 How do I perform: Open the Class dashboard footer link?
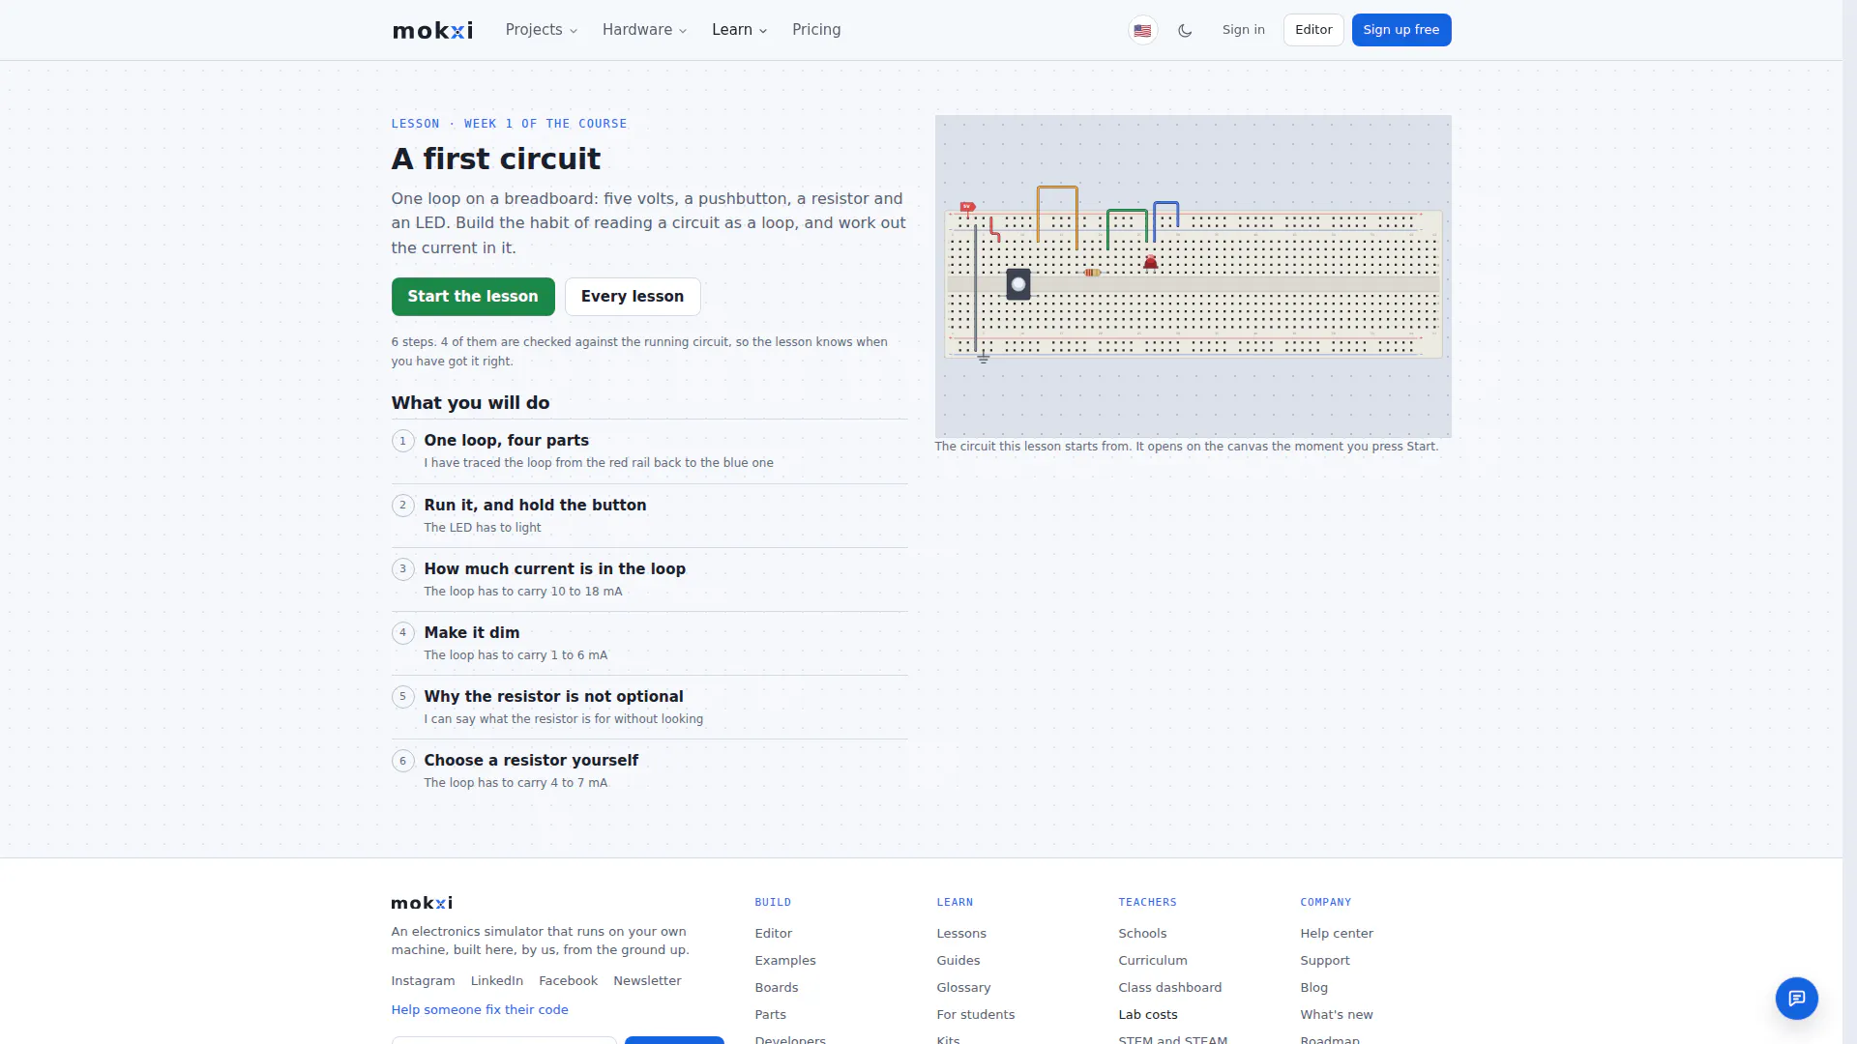pyautogui.click(x=1169, y=988)
